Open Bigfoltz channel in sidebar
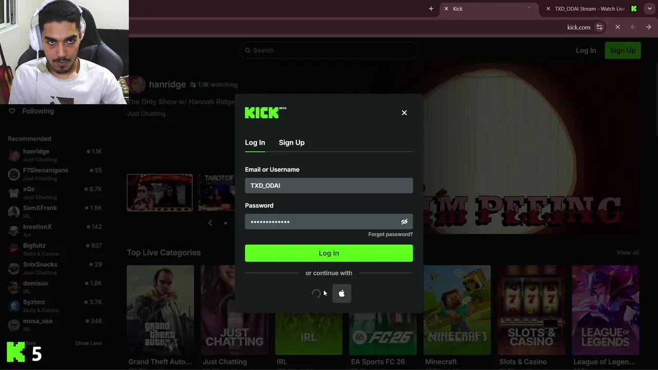658x370 pixels. 55,249
